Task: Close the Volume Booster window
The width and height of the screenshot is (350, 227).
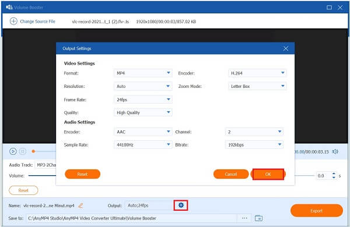Action: 340,8
